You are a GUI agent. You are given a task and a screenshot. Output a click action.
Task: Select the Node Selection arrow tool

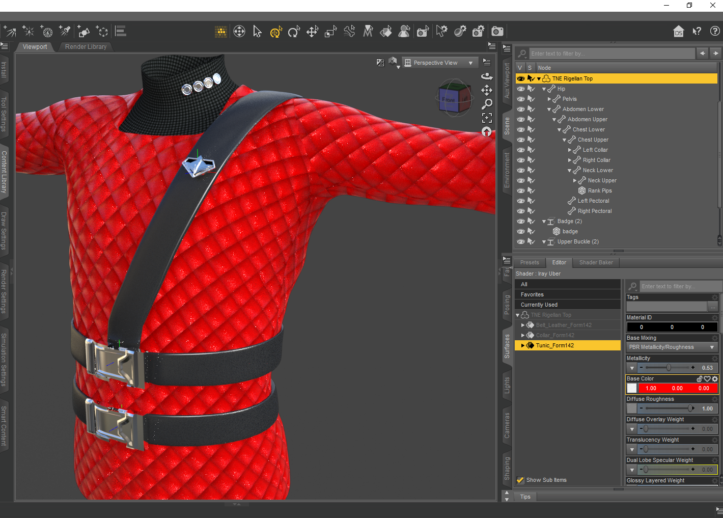pyautogui.click(x=257, y=32)
